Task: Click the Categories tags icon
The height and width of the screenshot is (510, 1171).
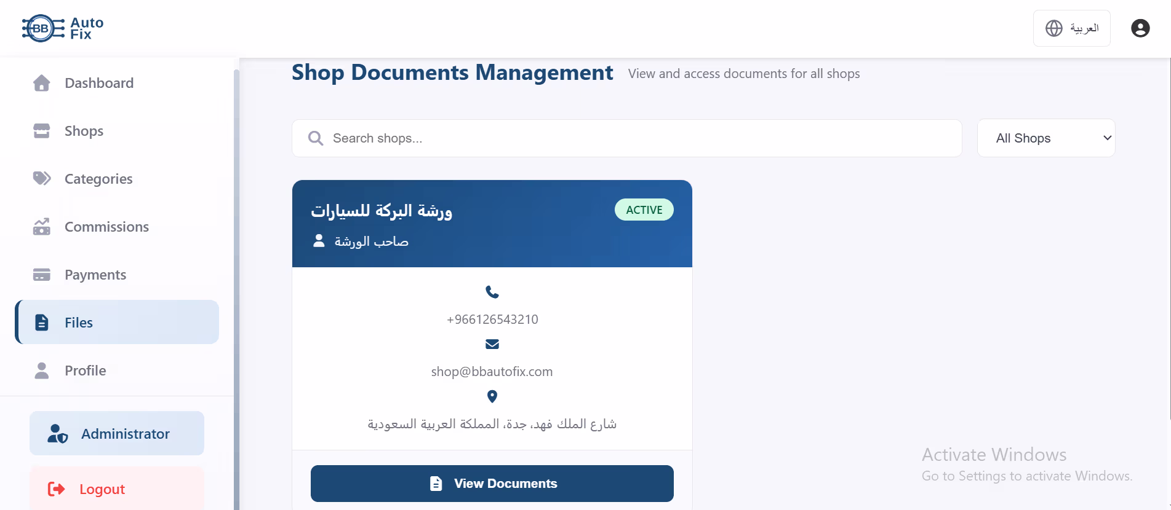Action: [x=42, y=179]
